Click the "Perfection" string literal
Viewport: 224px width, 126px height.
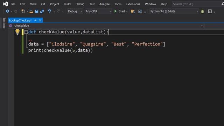pyautogui.click(x=147, y=44)
